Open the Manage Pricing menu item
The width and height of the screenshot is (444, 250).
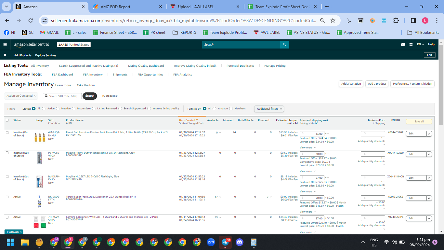(275, 66)
